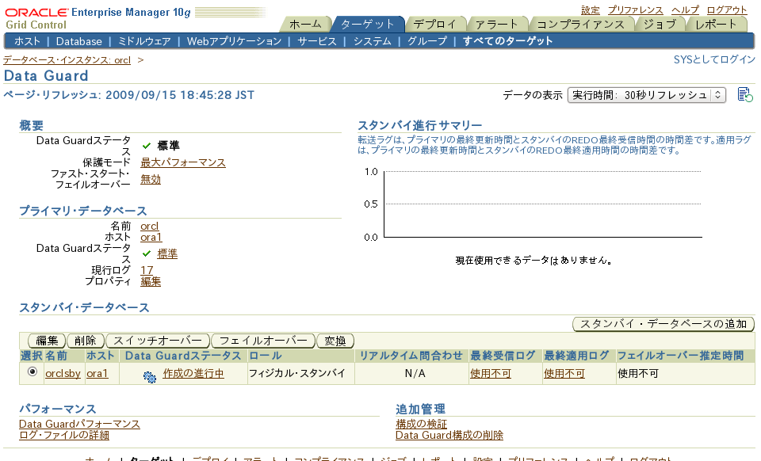This screenshot has height=461, width=761.
Task: Open the プリファレンス link at top
Action: coord(635,10)
